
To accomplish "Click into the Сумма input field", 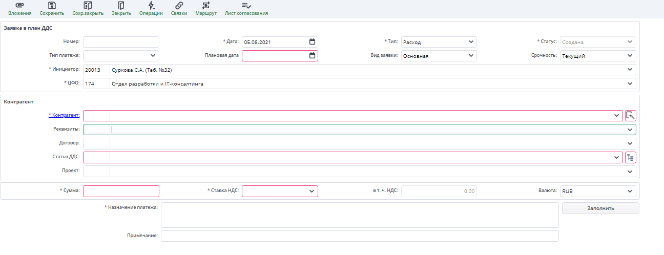I will pos(121,191).
